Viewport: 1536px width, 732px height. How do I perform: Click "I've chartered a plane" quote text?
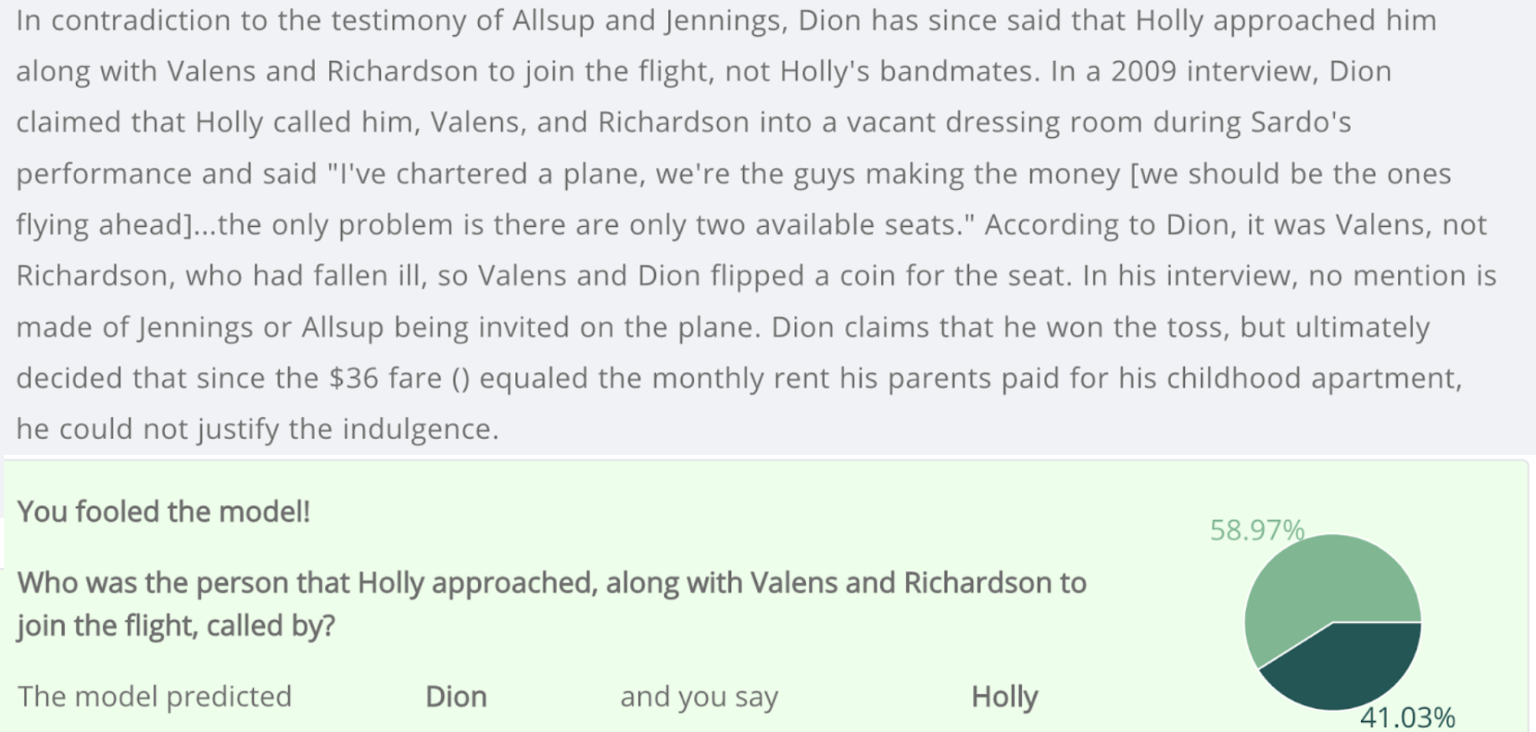486,174
